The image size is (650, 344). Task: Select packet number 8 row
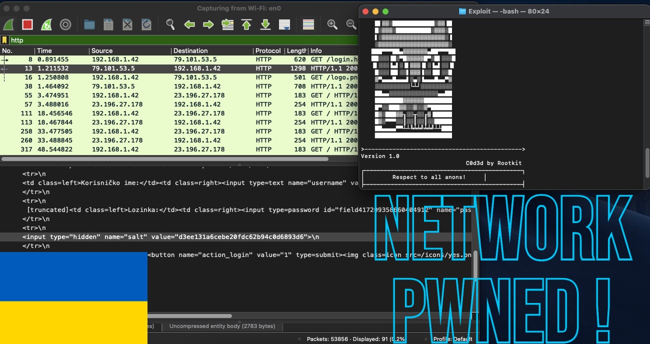(179, 59)
